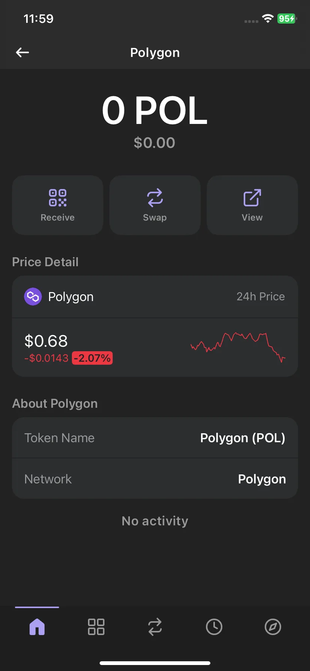Viewport: 310px width, 671px height.
Task: Switch to the swap tab in bottom bar
Action: click(155, 627)
